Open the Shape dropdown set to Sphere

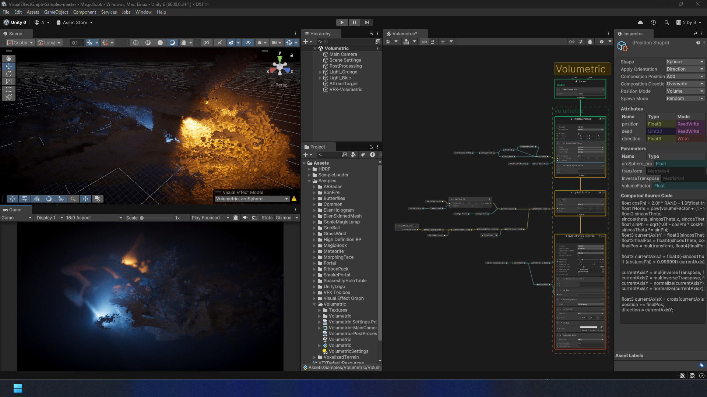tap(685, 62)
